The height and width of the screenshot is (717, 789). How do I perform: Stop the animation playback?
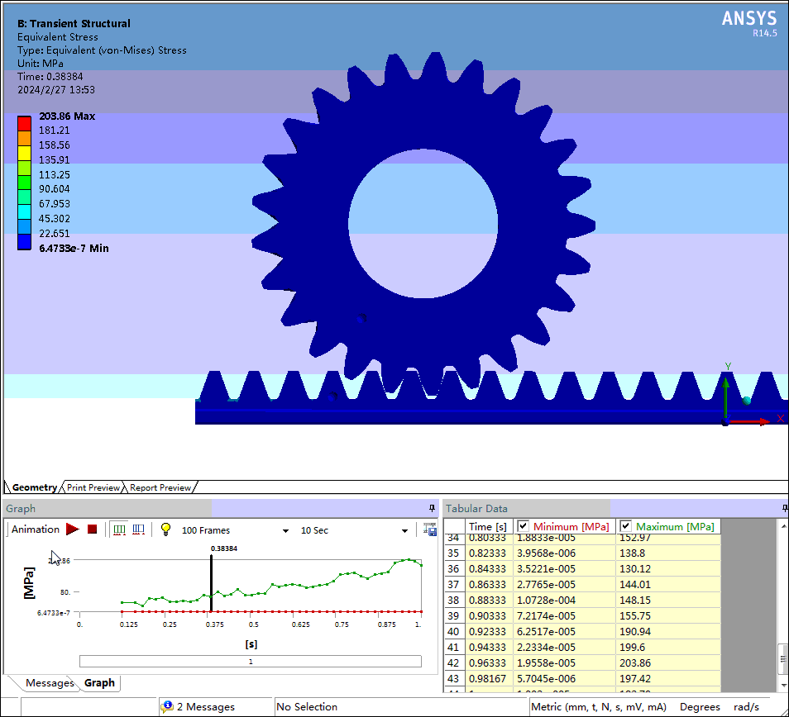pyautogui.click(x=92, y=529)
